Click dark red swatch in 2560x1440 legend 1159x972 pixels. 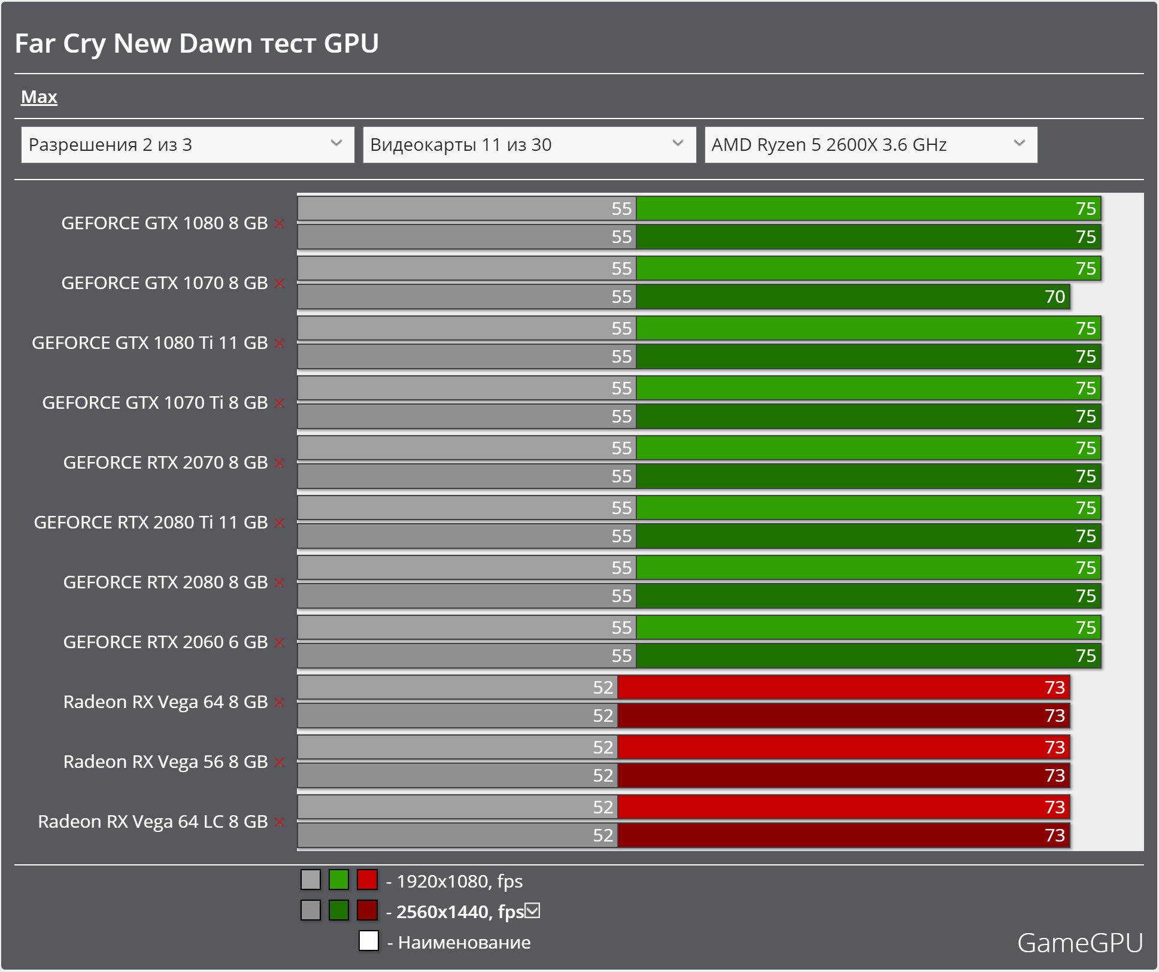pos(367,910)
